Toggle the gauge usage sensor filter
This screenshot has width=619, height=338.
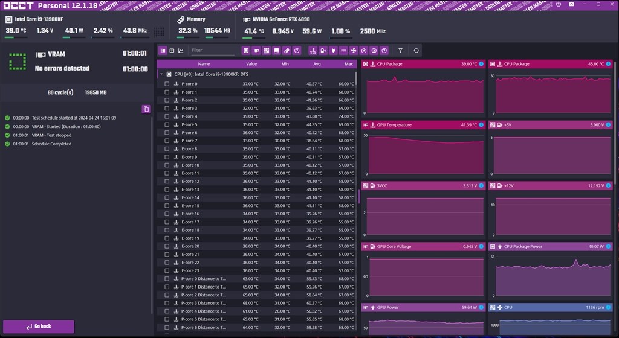click(364, 51)
